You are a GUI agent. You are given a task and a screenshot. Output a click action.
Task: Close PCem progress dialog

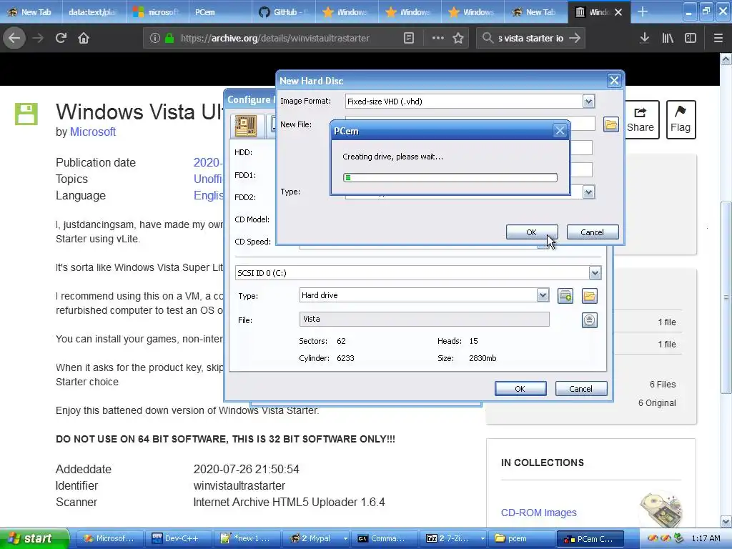tap(560, 131)
